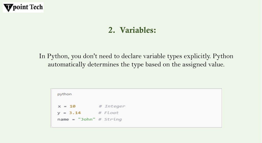
Task: Click the word "explicitly" in the paragraph
Action: click(197, 56)
